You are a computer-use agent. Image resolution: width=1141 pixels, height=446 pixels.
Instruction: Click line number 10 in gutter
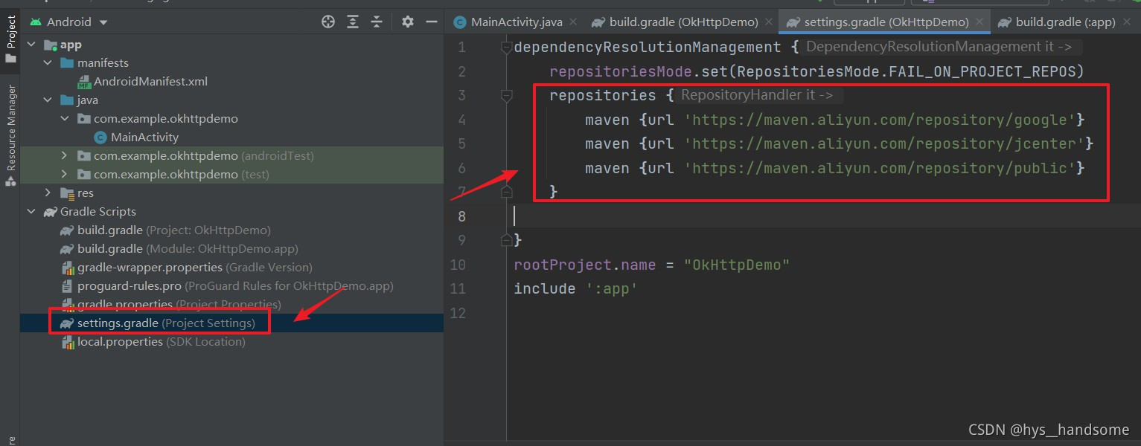pos(457,265)
